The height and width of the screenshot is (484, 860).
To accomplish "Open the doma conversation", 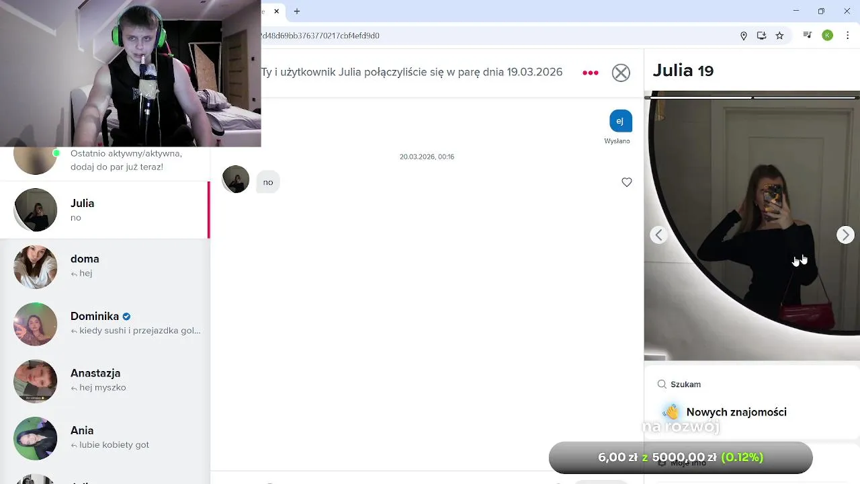I will coord(105,267).
